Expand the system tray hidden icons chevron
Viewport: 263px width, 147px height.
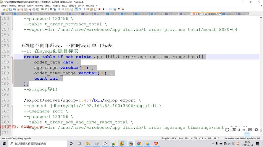(213, 143)
